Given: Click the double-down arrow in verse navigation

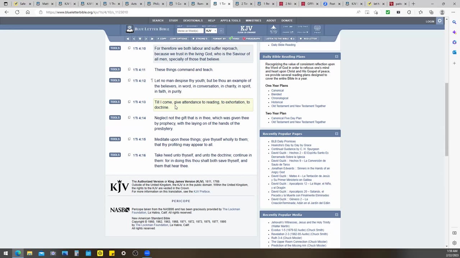Looking at the screenshot, I should [x=140, y=39].
